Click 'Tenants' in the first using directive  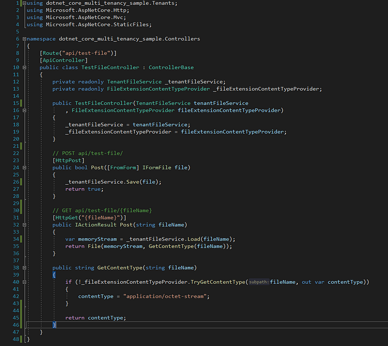(x=163, y=3)
